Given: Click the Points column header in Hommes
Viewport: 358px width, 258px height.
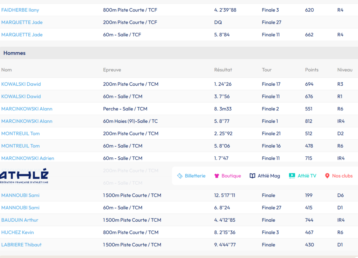Looking at the screenshot, I should 312,70.
